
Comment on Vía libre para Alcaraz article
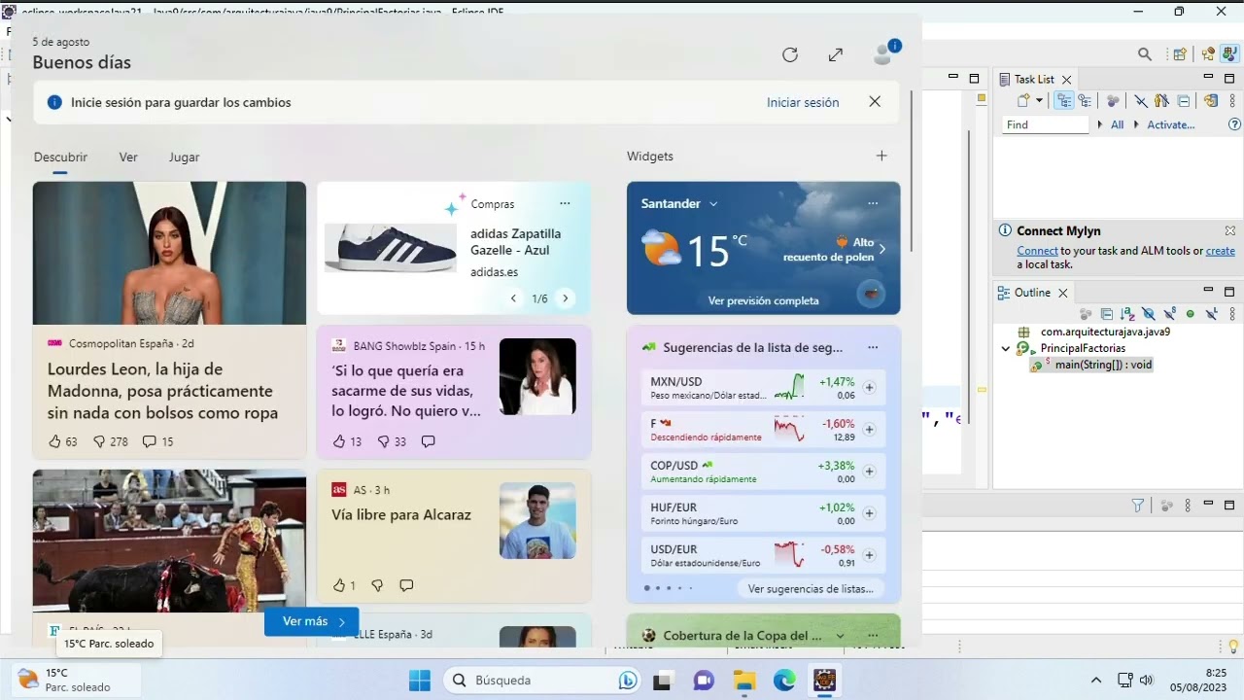(x=406, y=585)
